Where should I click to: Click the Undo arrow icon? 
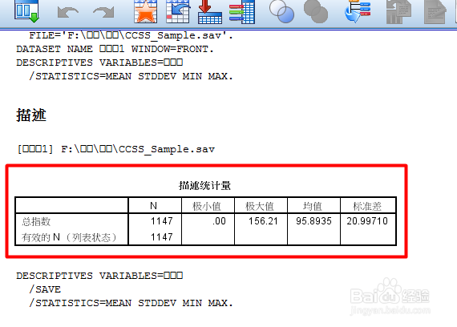[68, 13]
